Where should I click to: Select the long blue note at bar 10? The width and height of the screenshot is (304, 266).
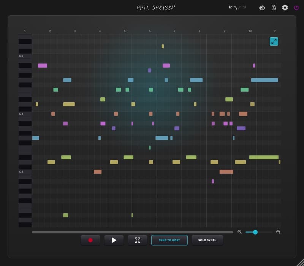tap(264, 80)
